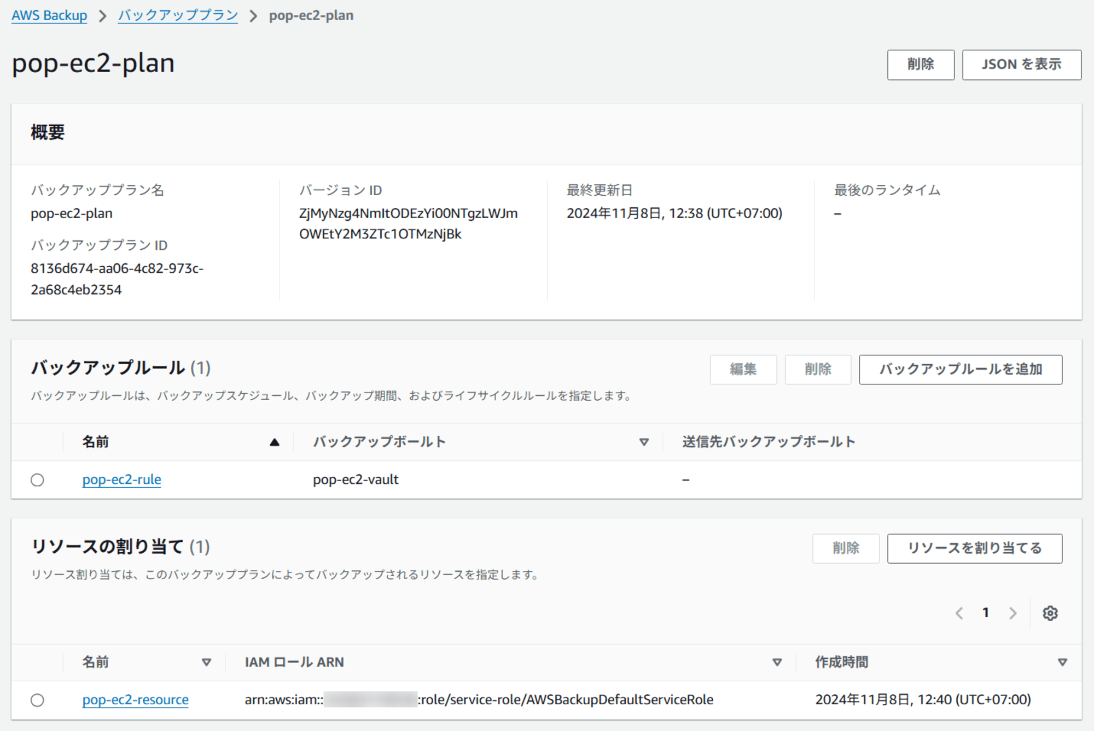
Task: Open the AWS Backup breadcrumb link
Action: [x=49, y=15]
